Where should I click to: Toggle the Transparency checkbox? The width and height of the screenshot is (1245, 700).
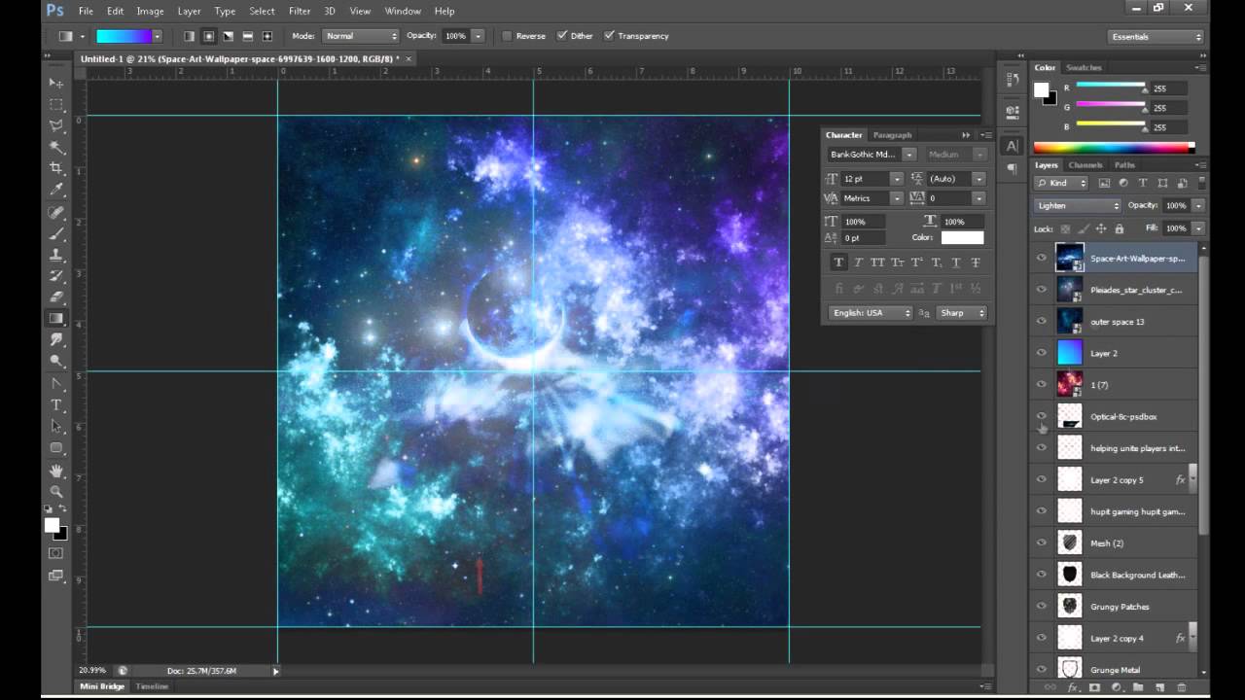tap(610, 36)
